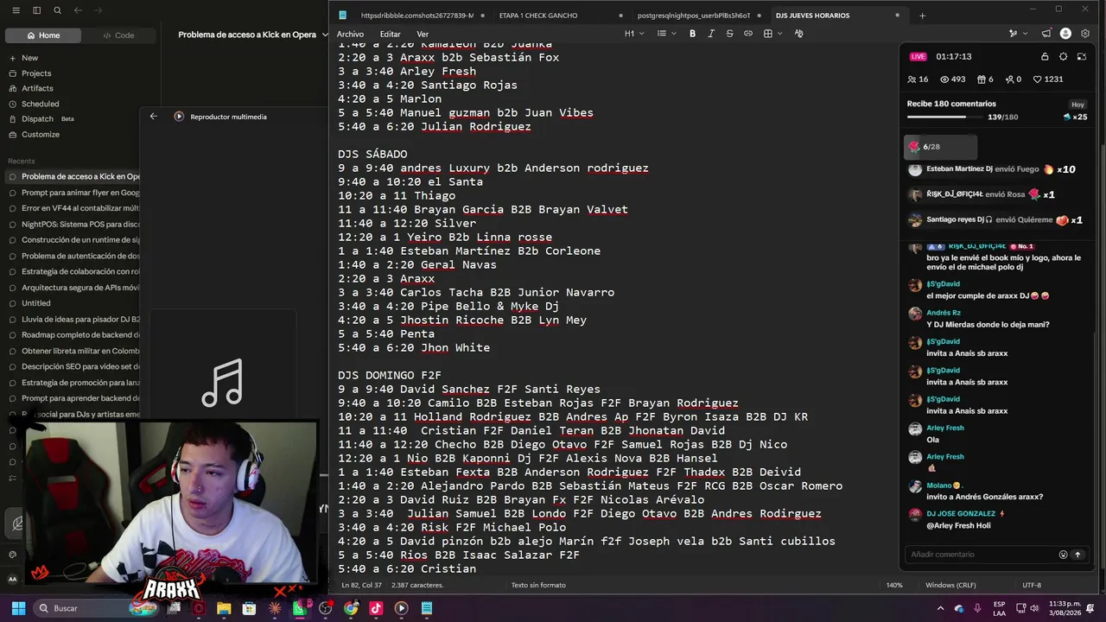
Task: Click the 140% zoom level in status bar
Action: pos(893,585)
